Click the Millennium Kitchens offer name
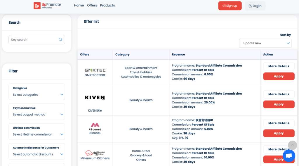This screenshot has height=166, width=299. (x=95, y=158)
